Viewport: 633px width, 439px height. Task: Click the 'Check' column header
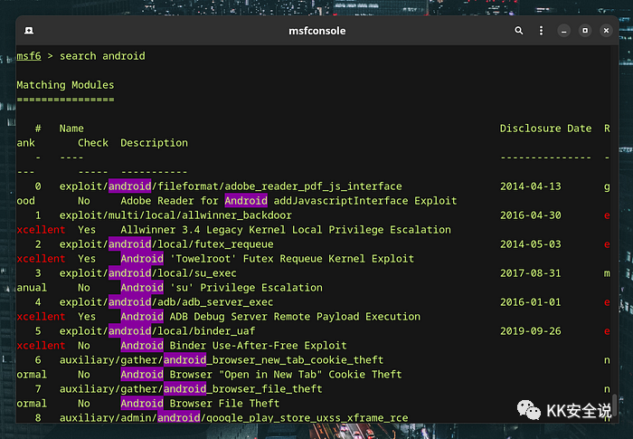pyautogui.click(x=93, y=143)
